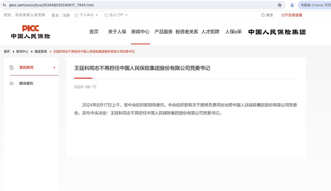Click the arrow next to 集团要闻 sidebar item
The image size is (331, 191).
(54, 67)
